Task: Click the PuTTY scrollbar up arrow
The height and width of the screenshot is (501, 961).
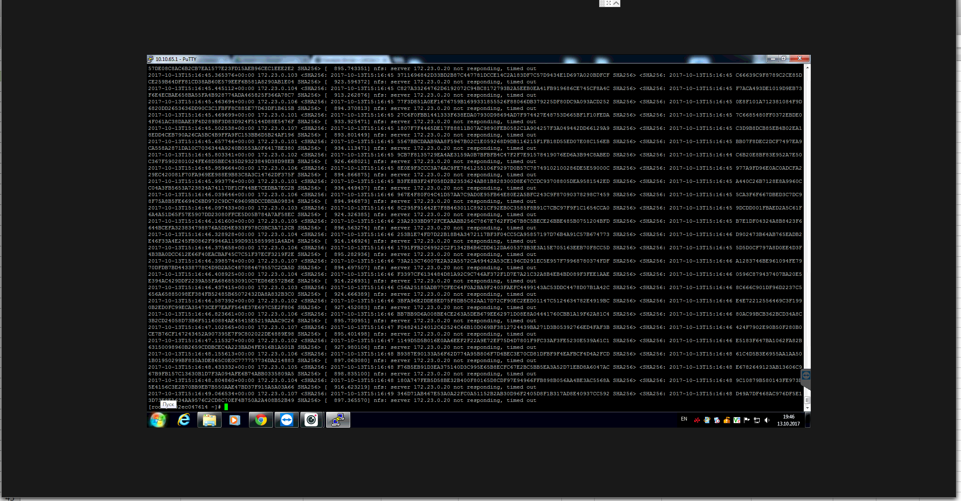Action: point(807,67)
